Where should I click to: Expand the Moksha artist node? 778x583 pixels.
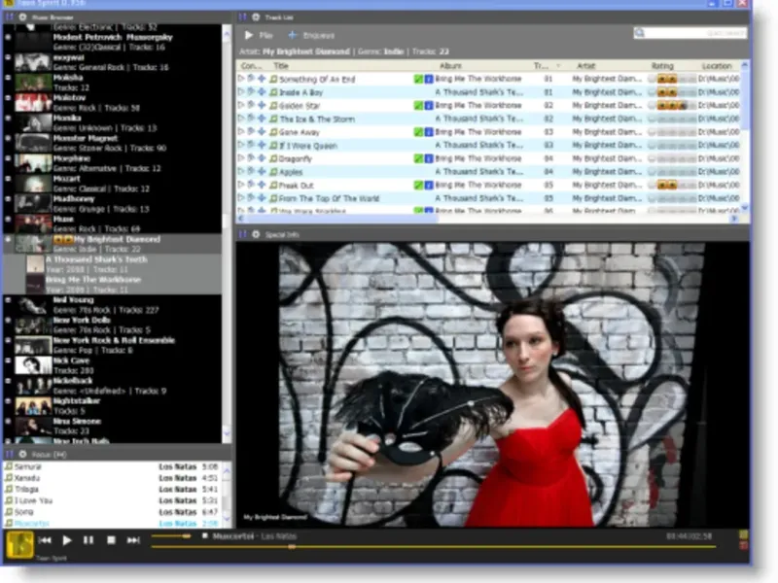[8, 78]
